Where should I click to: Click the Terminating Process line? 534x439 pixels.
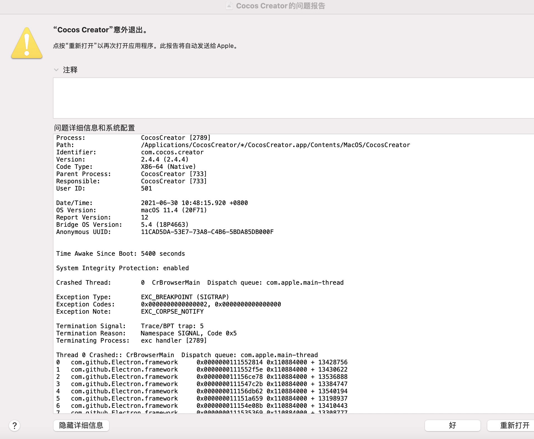point(131,340)
